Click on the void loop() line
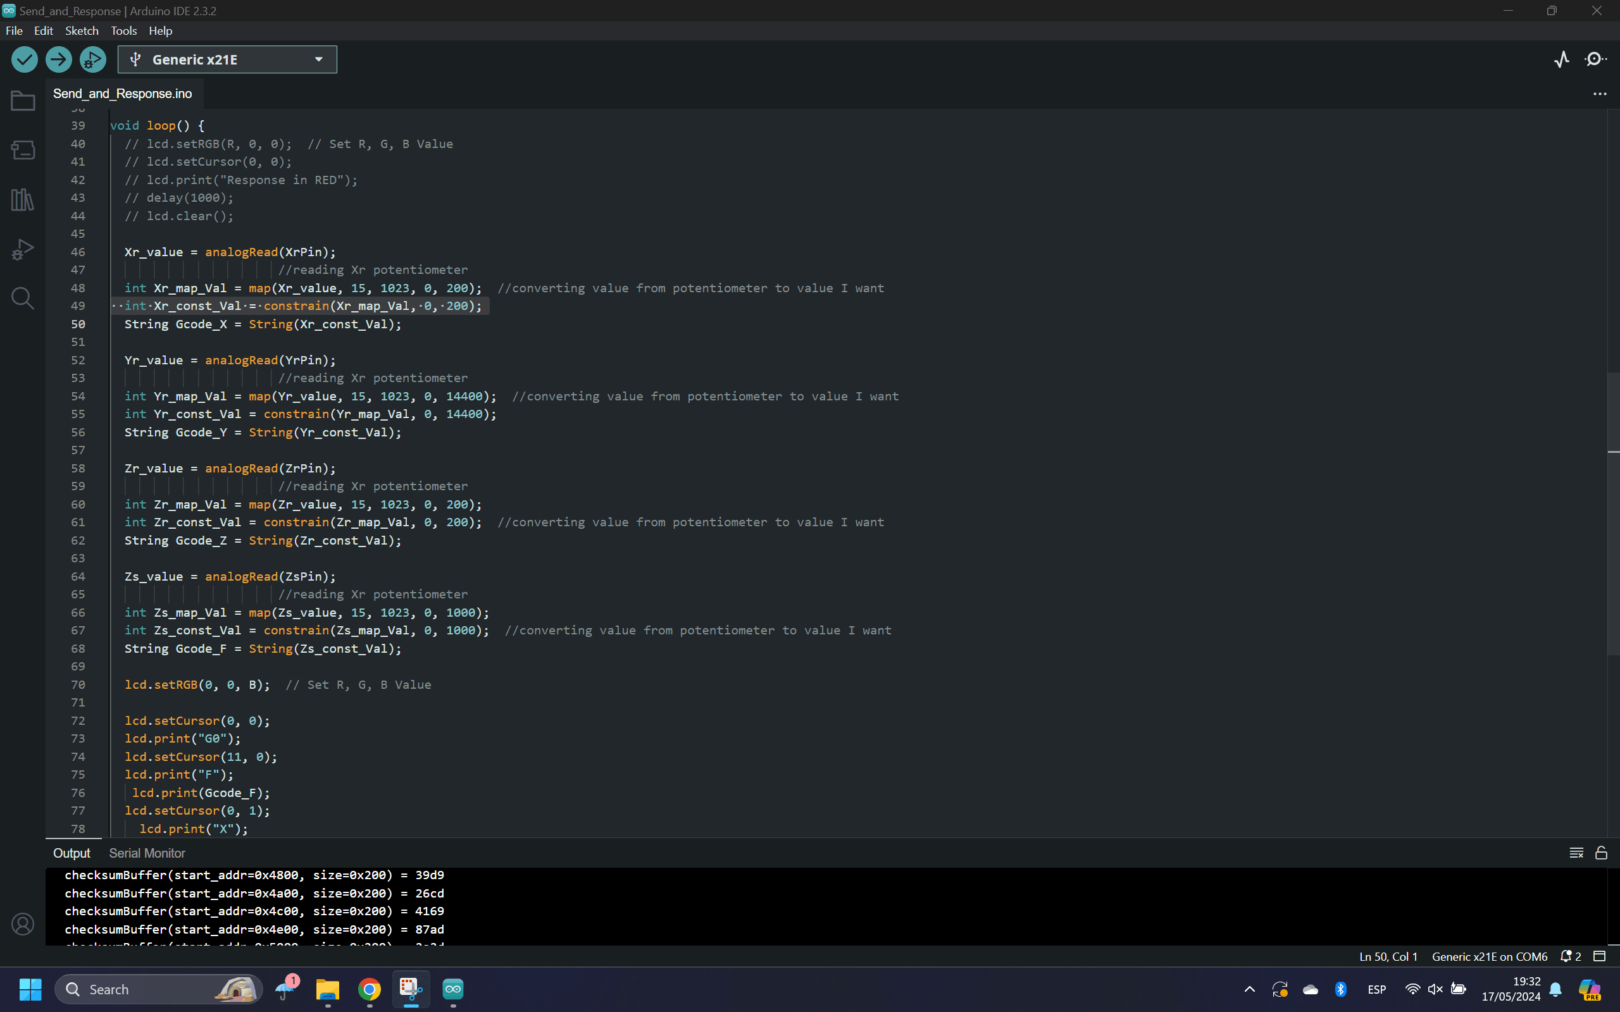Viewport: 1620px width, 1012px height. tap(158, 125)
